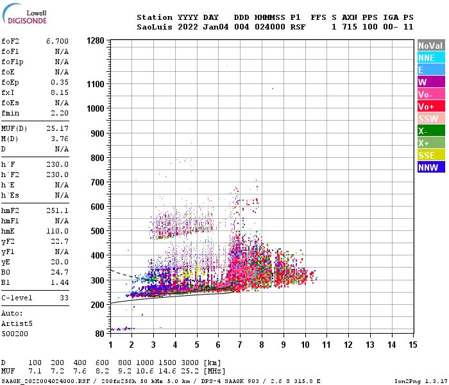The width and height of the screenshot is (449, 385).
Task: Click the Artist5 auto-scaling label
Action: [x=17, y=323]
